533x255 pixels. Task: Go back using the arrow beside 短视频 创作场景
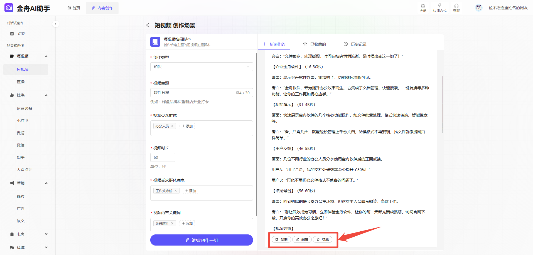pyautogui.click(x=148, y=25)
